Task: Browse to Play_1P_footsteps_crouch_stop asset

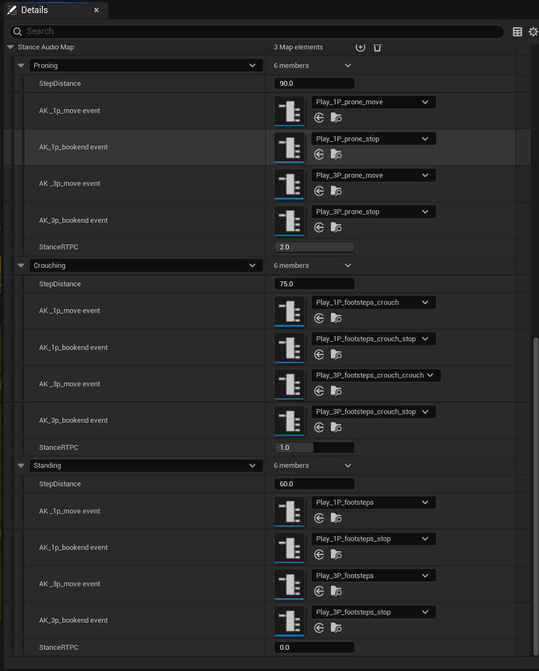Action: pyautogui.click(x=336, y=355)
